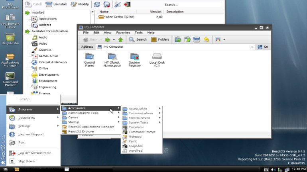Open System Registry icon
The image size is (307, 172).
click(134, 60)
